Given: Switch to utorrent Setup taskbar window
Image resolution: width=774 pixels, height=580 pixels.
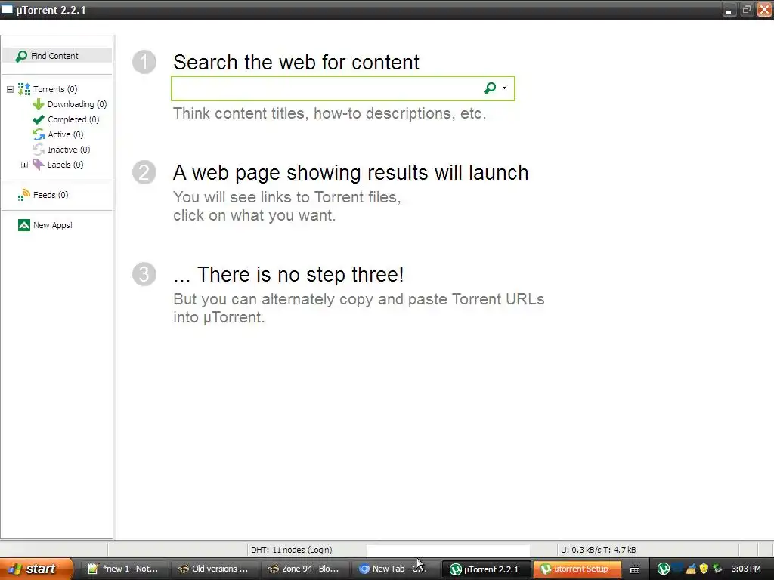Looking at the screenshot, I should [x=577, y=569].
